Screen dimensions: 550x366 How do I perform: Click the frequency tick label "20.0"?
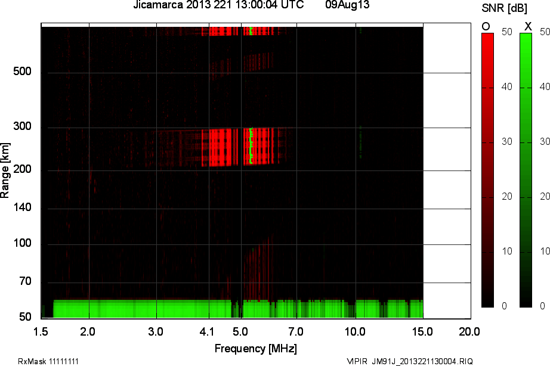click(x=469, y=331)
